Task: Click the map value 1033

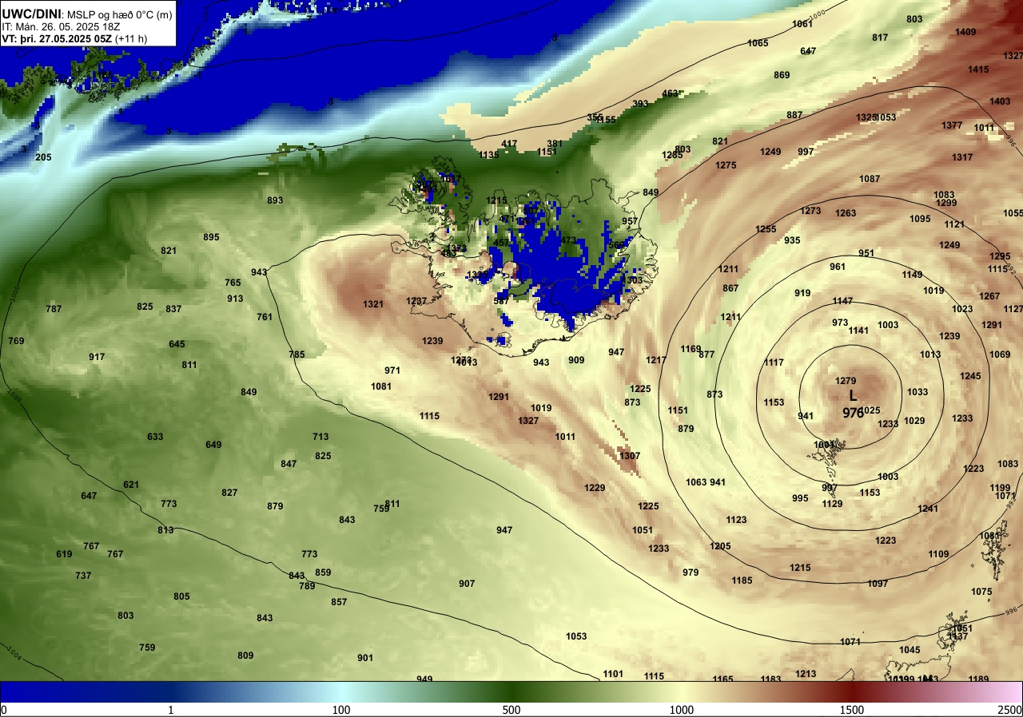Action: pos(918,392)
